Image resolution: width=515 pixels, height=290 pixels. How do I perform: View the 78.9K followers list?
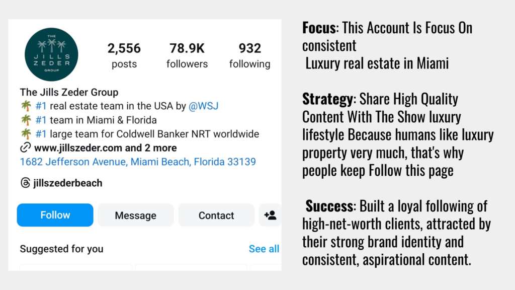pos(187,55)
